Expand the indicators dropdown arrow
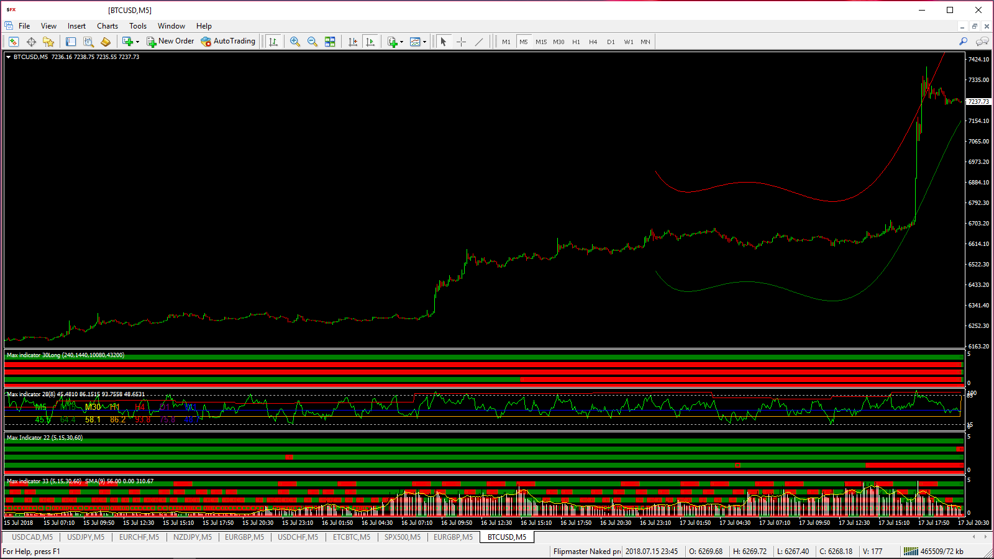This screenshot has width=994, height=559. tap(402, 42)
